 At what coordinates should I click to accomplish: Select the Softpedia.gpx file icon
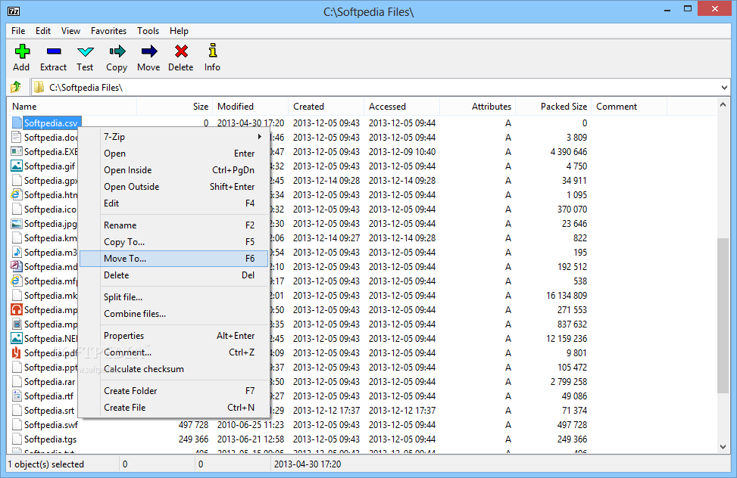(17, 180)
